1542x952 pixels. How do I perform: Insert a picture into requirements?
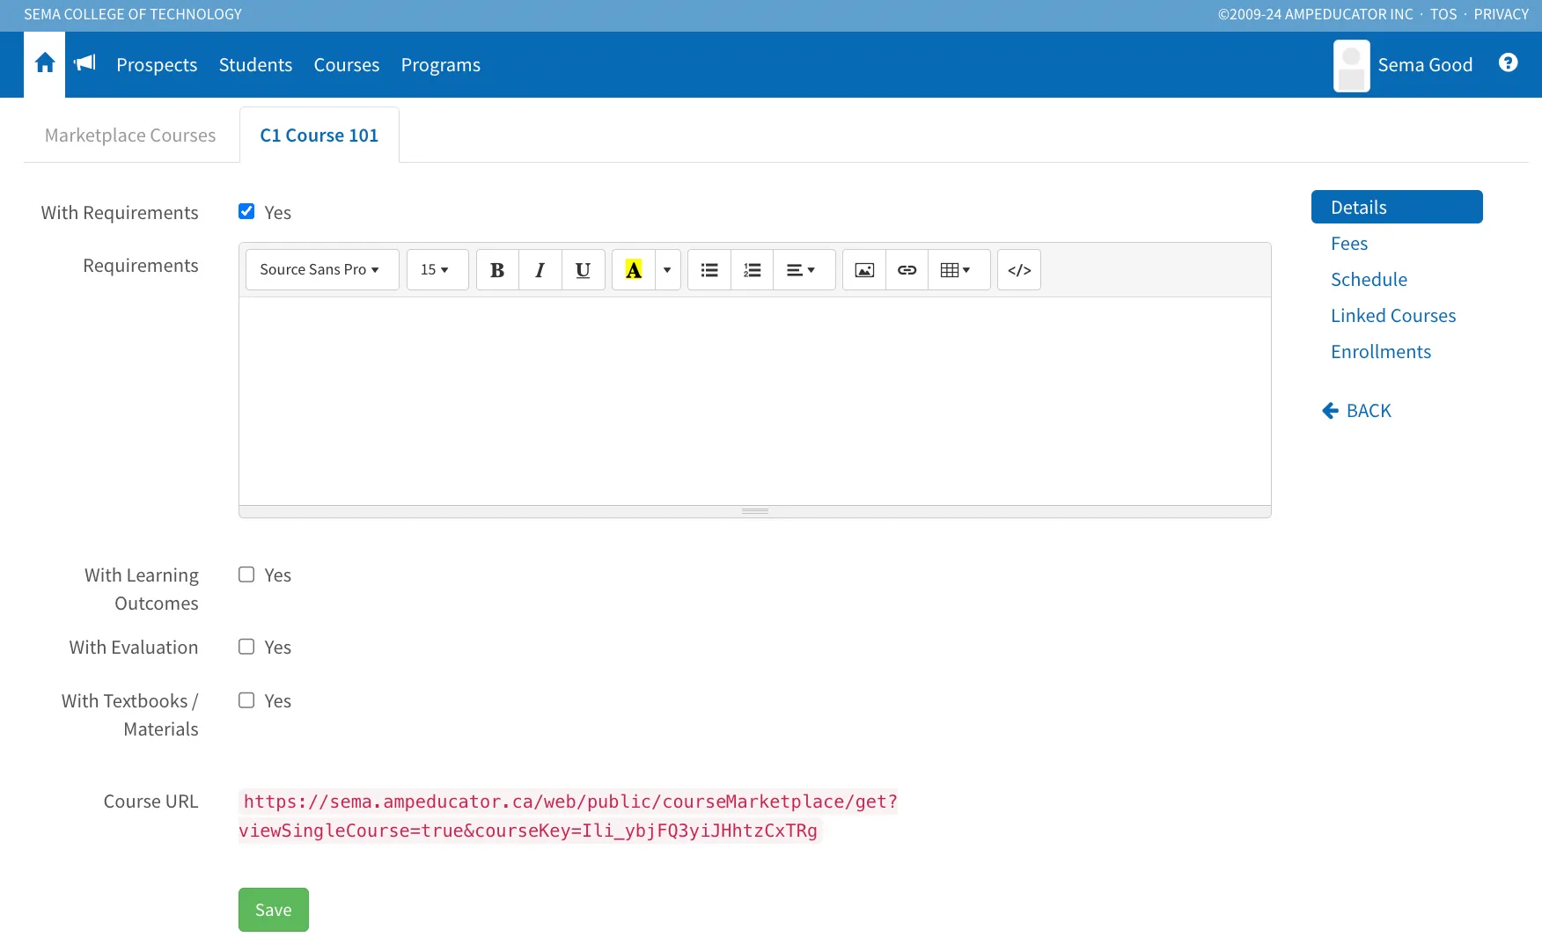tap(864, 270)
